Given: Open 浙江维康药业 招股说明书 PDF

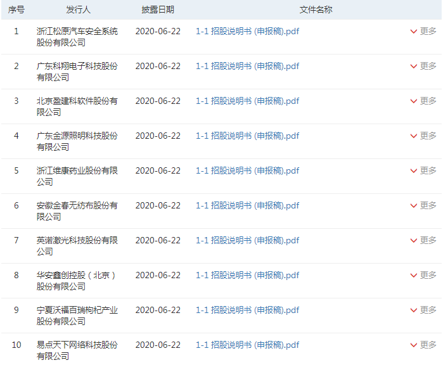Looking at the screenshot, I should coord(247,170).
